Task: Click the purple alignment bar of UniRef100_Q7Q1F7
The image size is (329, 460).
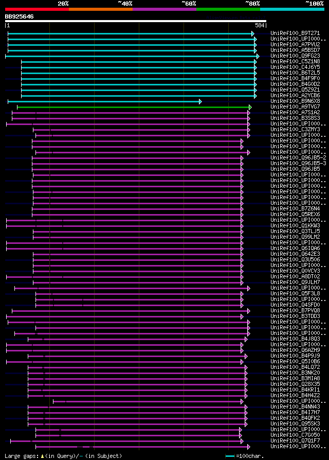Action: 126,441
